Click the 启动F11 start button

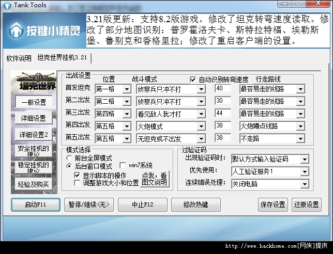click(x=36, y=204)
